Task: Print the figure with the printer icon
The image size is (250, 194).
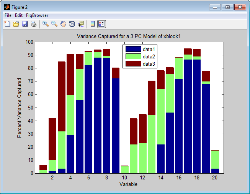Action: point(34,24)
